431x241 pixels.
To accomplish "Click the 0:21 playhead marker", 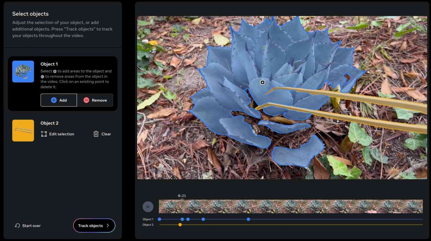I will tap(182, 200).
